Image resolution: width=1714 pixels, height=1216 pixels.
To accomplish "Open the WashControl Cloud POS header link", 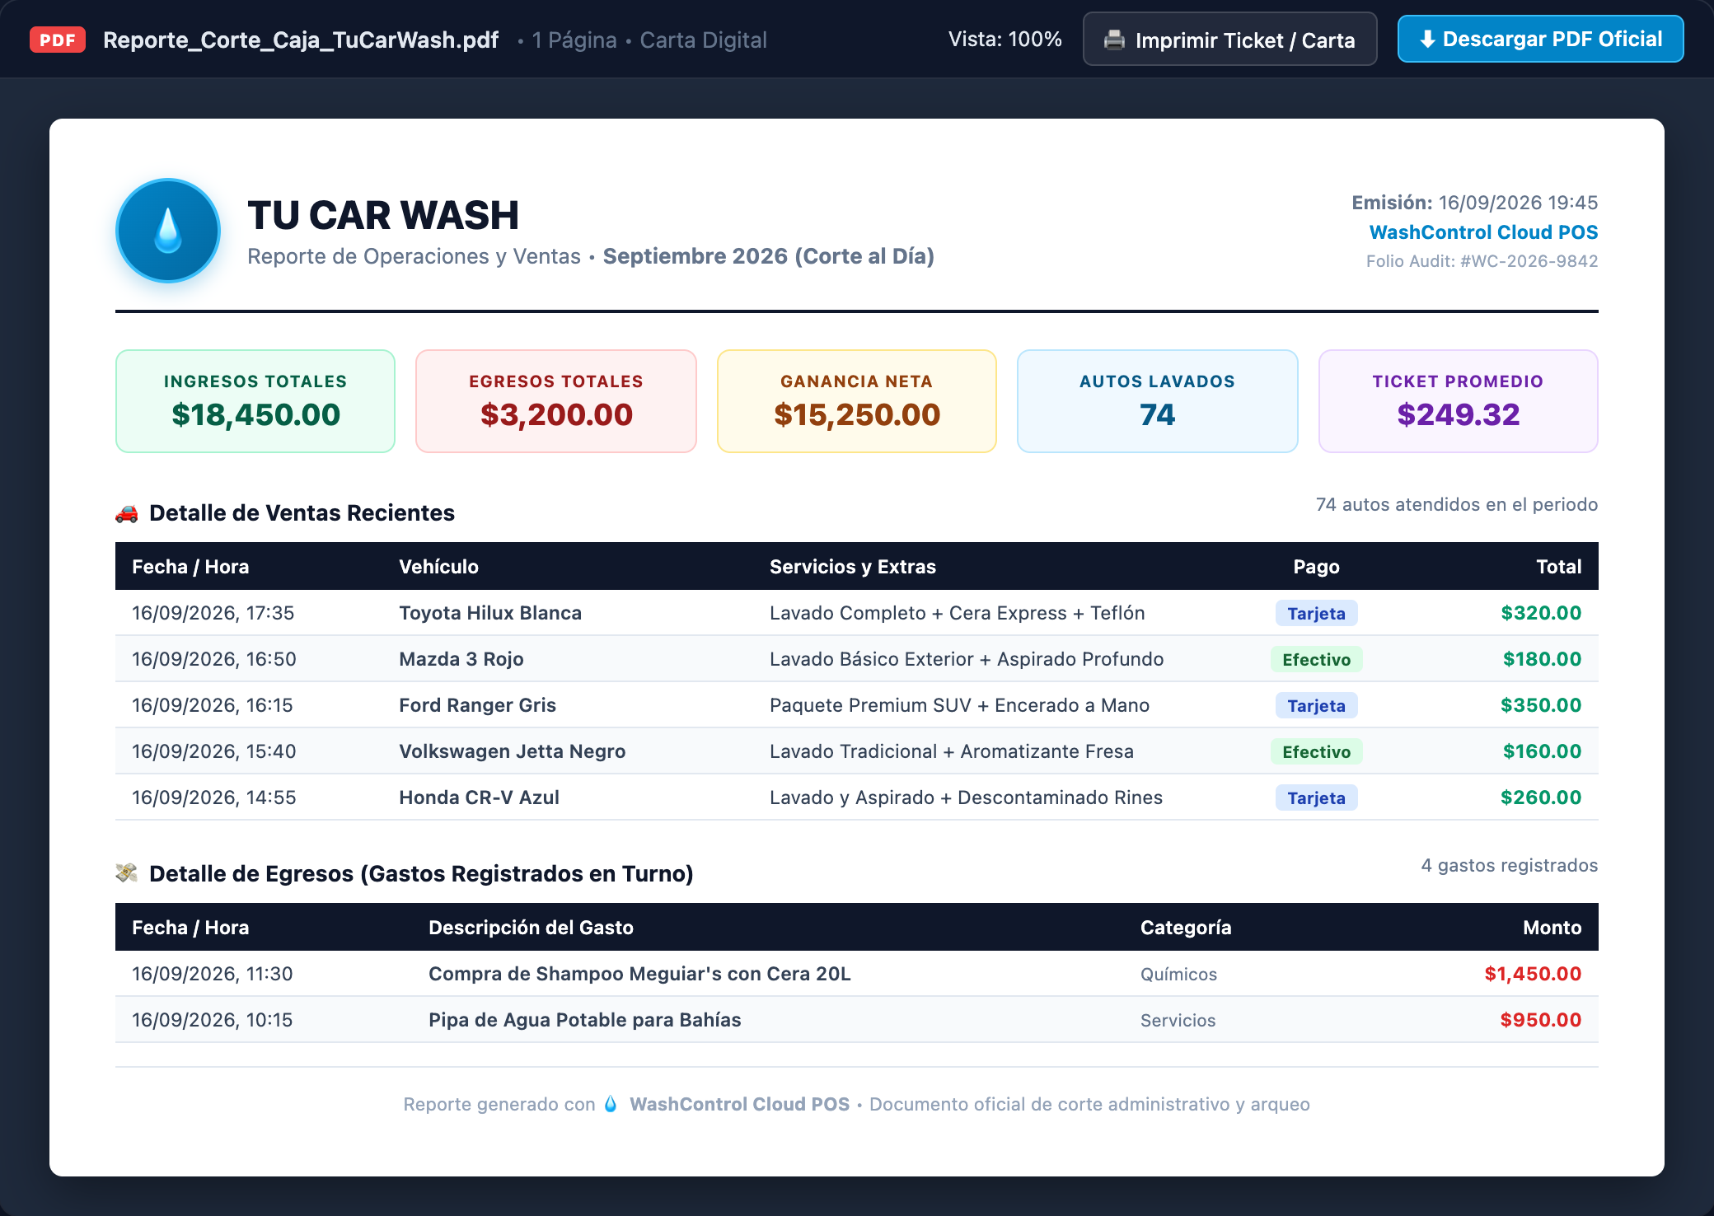I will click(x=1483, y=232).
